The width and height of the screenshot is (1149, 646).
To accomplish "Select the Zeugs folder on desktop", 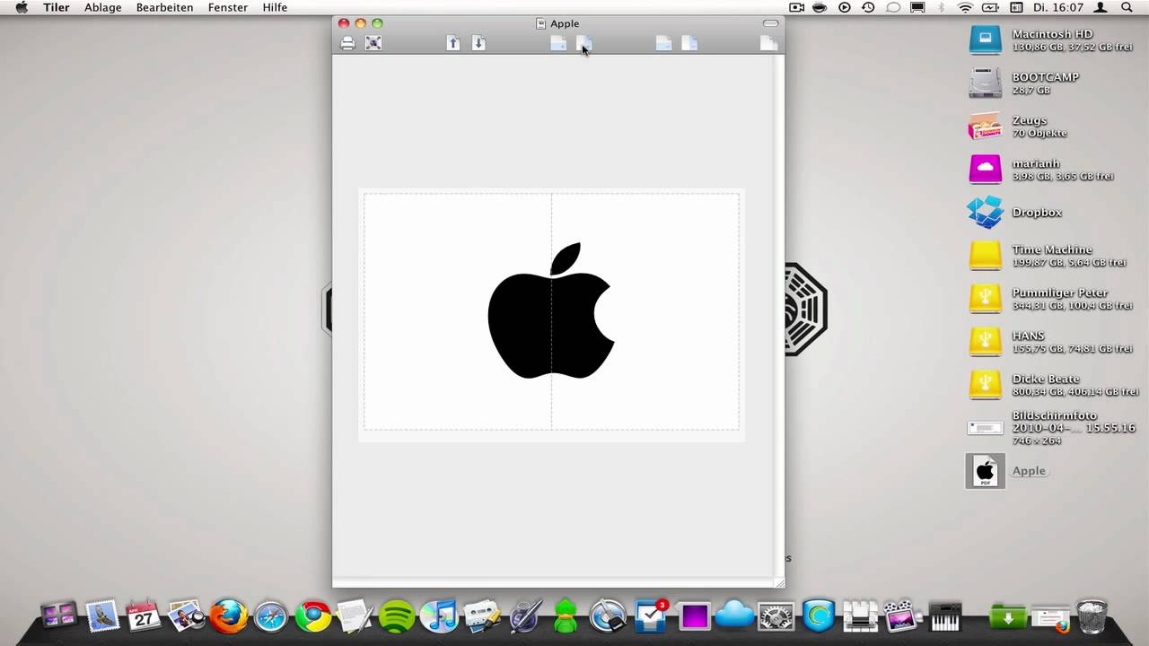I will (985, 127).
